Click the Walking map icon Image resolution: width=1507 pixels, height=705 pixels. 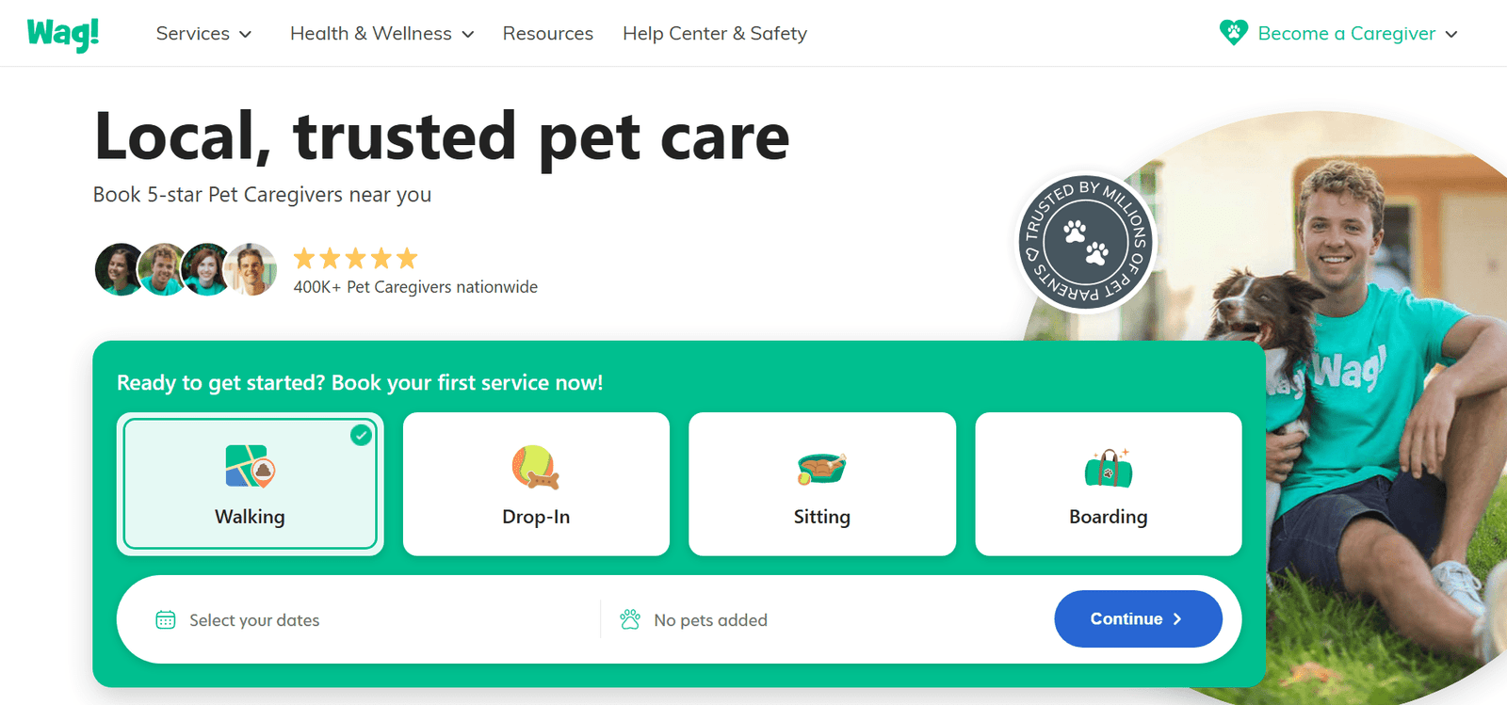click(250, 466)
